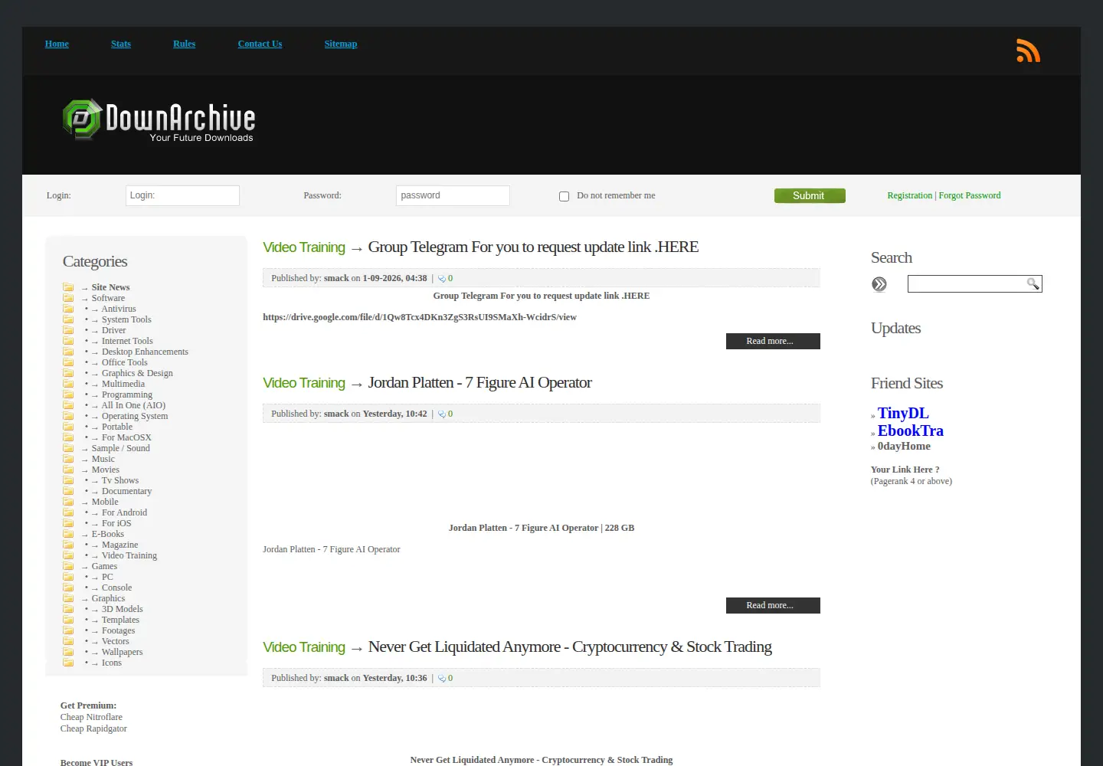1103x766 pixels.
Task: Click folder icon beside Music category
Action: [x=68, y=459]
